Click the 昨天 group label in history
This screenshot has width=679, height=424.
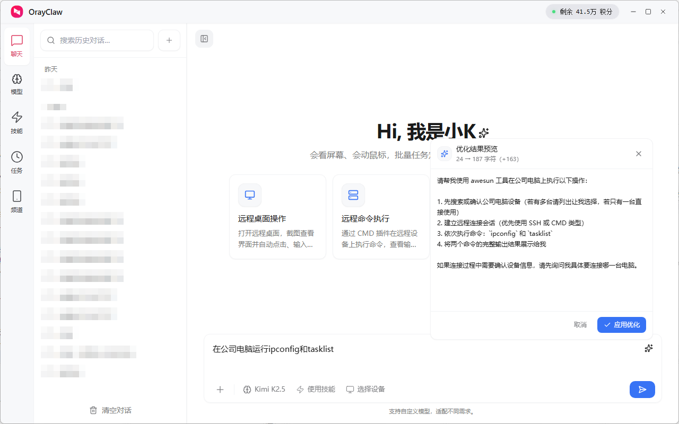[x=51, y=69]
